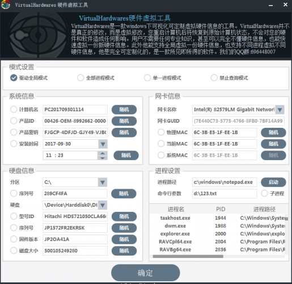
Task: Minimize the VirtualHardwares window
Action: click(270, 5)
